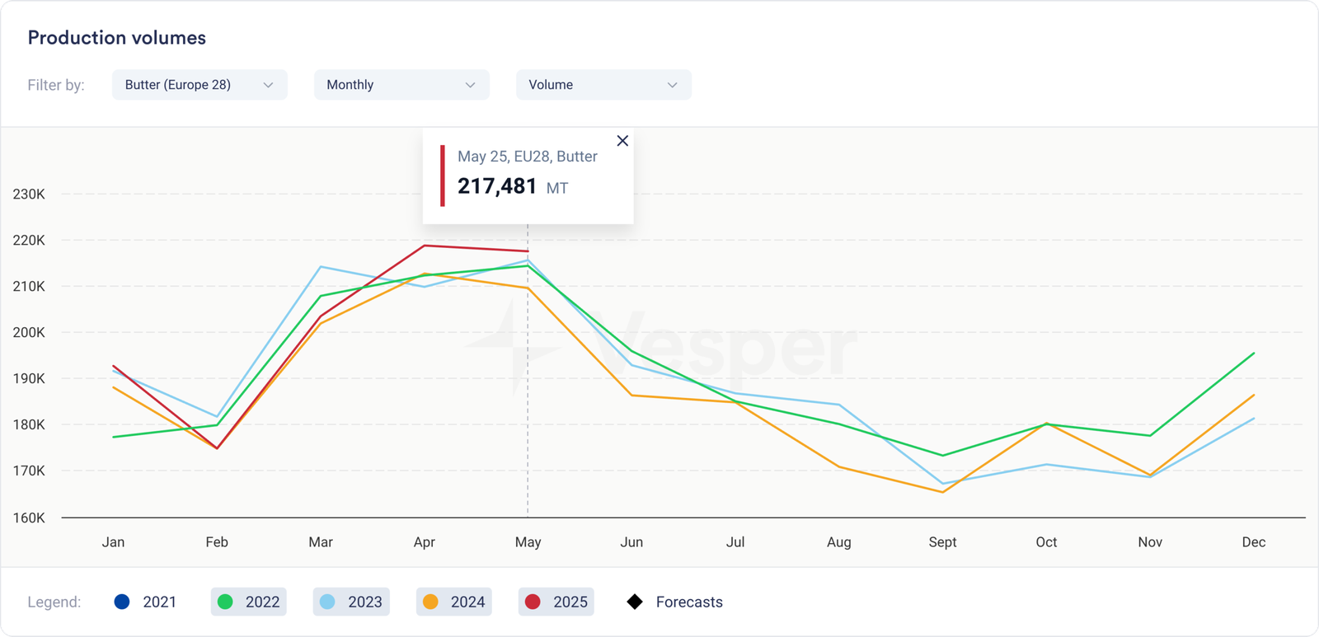The height and width of the screenshot is (637, 1319).
Task: Click chevron arrow in Monthly filter
Action: [x=470, y=85]
